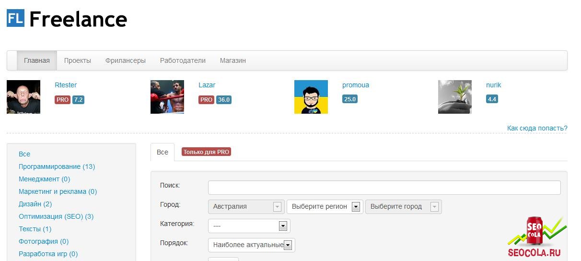Viewport: 581px width, 261px height.
Task: Click the PRO badge next to Rtester
Action: (63, 100)
